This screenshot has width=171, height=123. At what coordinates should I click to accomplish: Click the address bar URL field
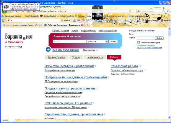tap(82, 11)
